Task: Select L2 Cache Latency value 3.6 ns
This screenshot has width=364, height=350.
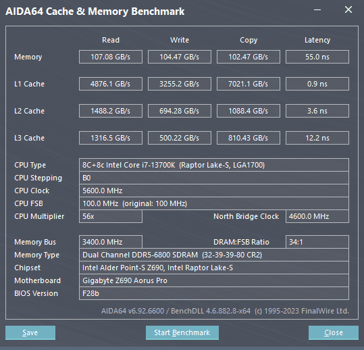Action: [317, 111]
